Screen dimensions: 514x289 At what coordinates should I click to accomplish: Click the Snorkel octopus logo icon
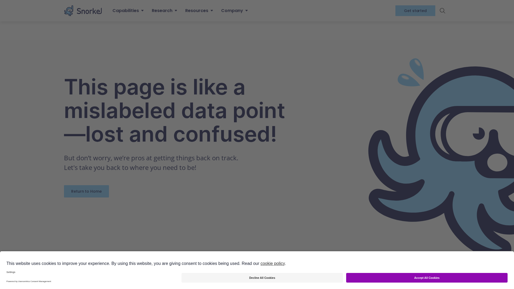[69, 11]
